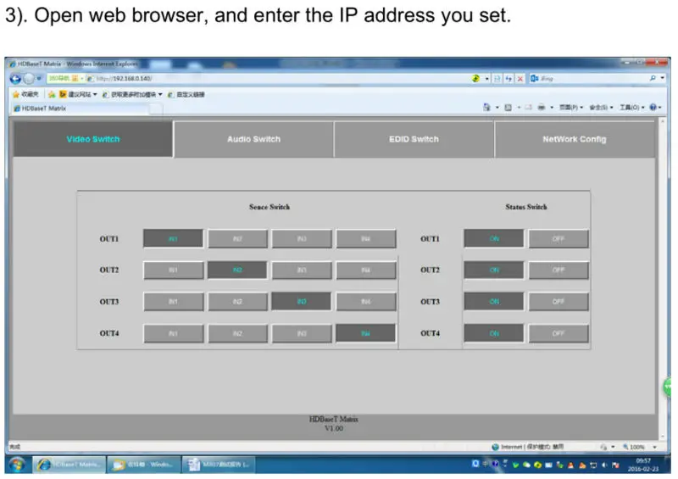Select IN4 for OUT4 in Source Switch
Screen dimensions: 678x479
[366, 334]
